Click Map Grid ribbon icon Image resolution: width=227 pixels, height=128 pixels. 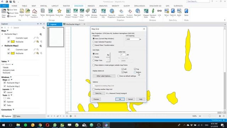pos(82,13)
